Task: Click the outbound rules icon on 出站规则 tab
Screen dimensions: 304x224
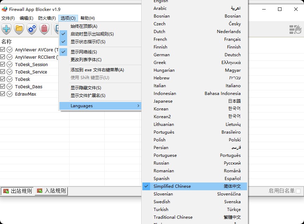Action: [x=6, y=191]
